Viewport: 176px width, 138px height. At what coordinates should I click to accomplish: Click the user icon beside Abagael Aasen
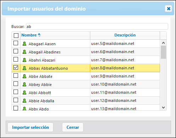pos(24,44)
